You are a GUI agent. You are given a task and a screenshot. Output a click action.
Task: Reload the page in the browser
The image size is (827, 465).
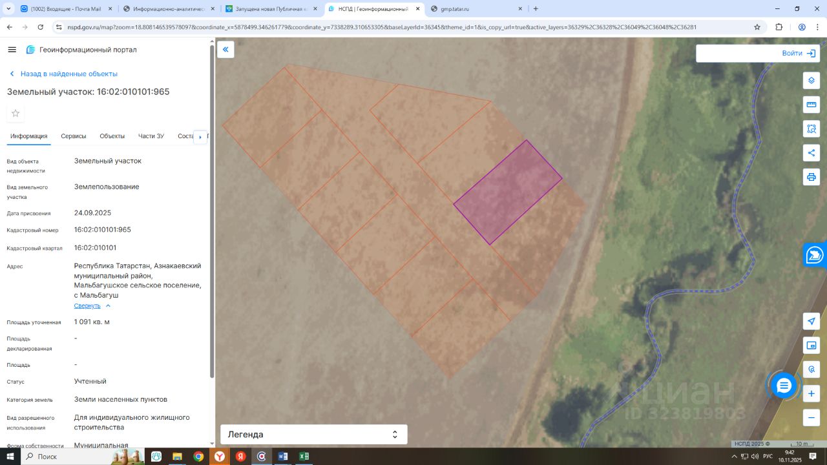coord(41,27)
